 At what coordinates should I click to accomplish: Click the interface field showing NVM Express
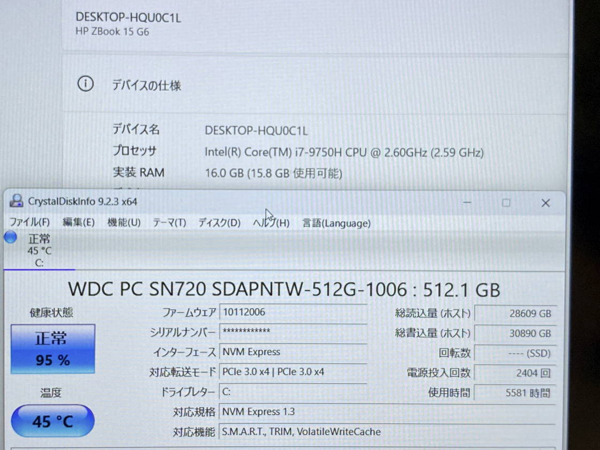tap(293, 352)
